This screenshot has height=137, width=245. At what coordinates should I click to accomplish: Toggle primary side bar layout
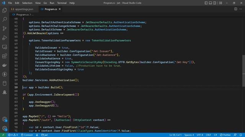[x=206, y=3]
